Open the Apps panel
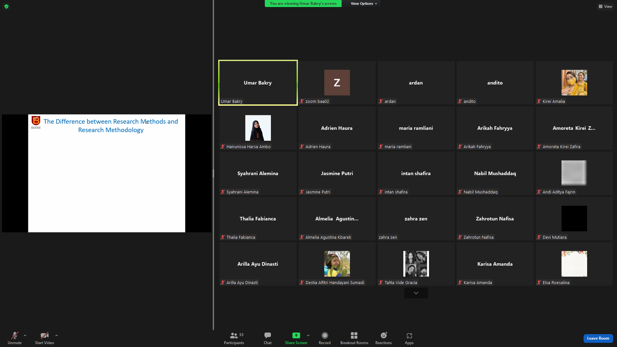Screen dimensions: 617x347 409,338
